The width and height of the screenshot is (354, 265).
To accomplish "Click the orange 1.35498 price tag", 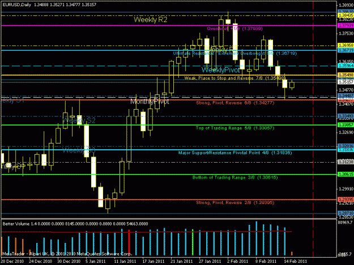I will point(346,75).
